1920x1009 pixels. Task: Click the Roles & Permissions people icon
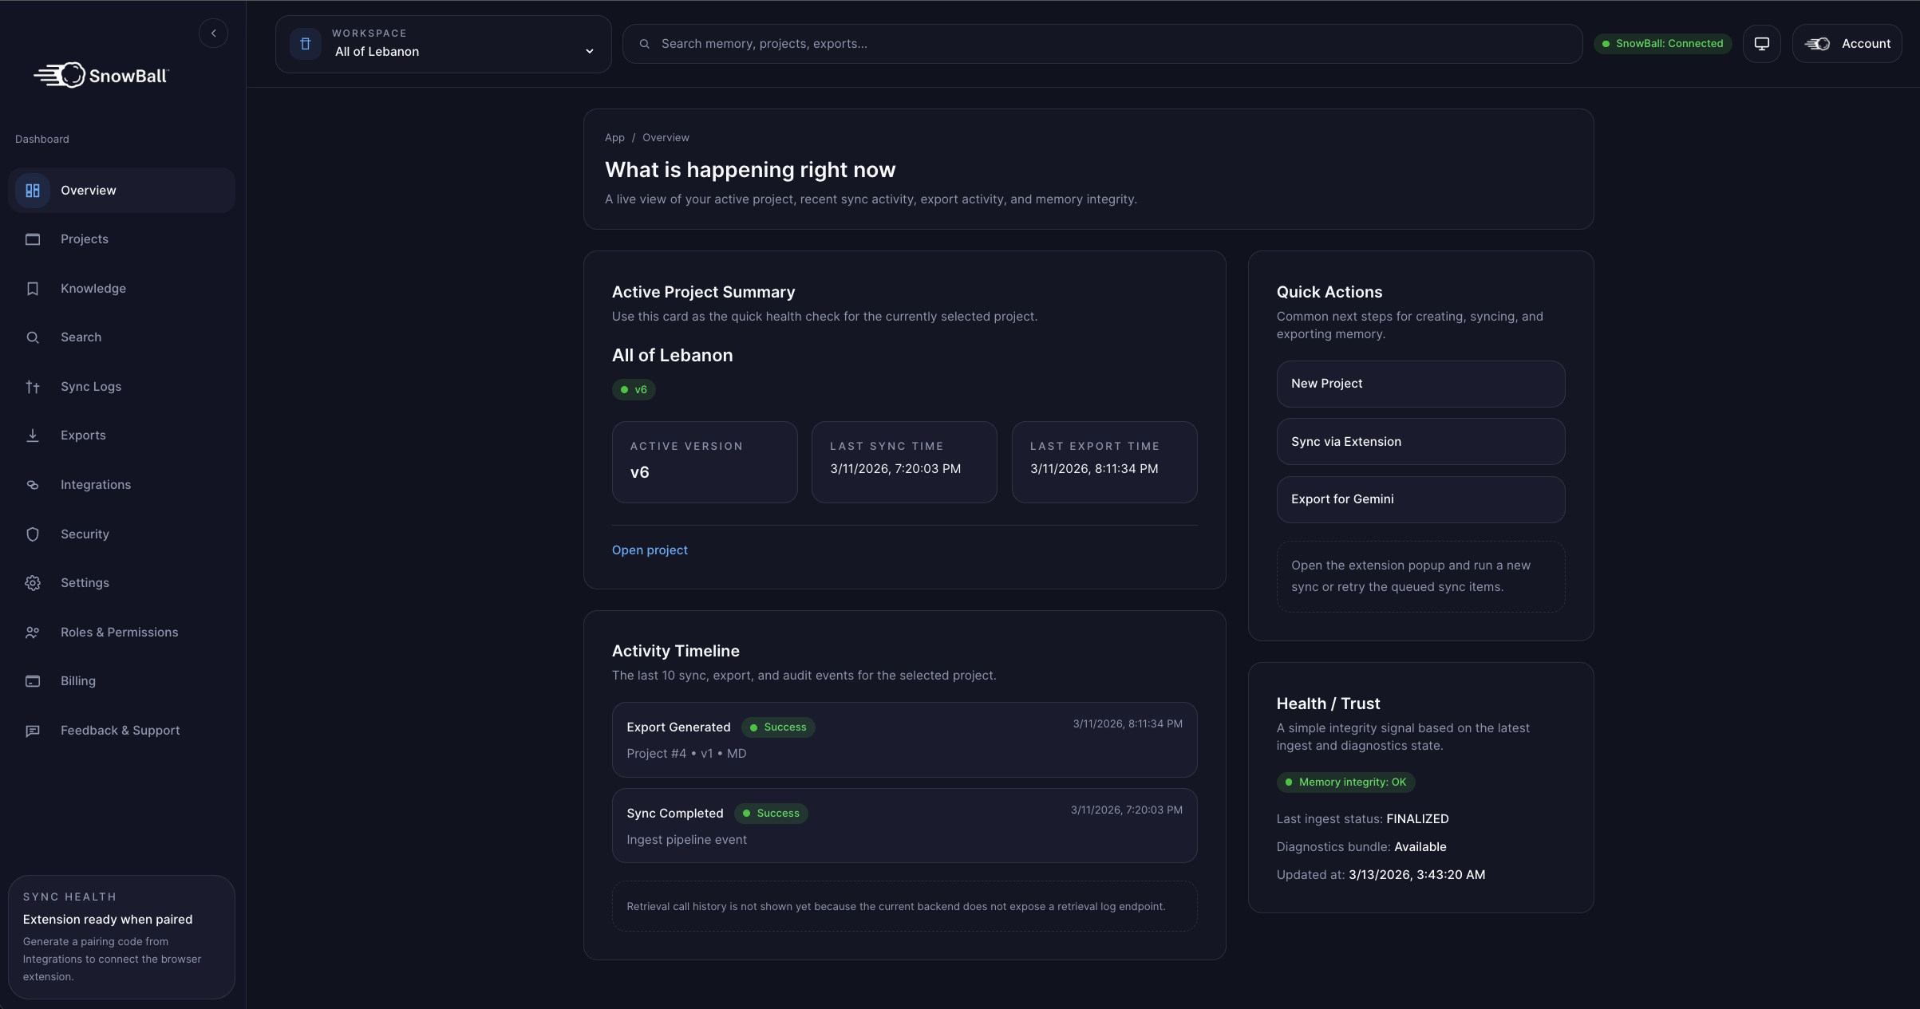click(33, 633)
